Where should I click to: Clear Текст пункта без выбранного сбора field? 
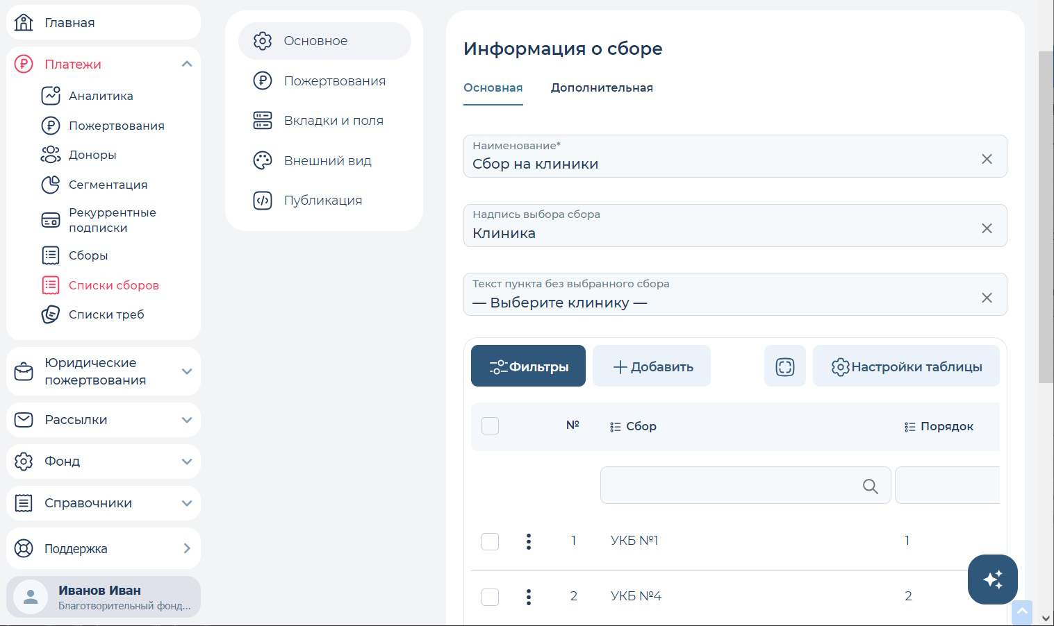pos(987,298)
